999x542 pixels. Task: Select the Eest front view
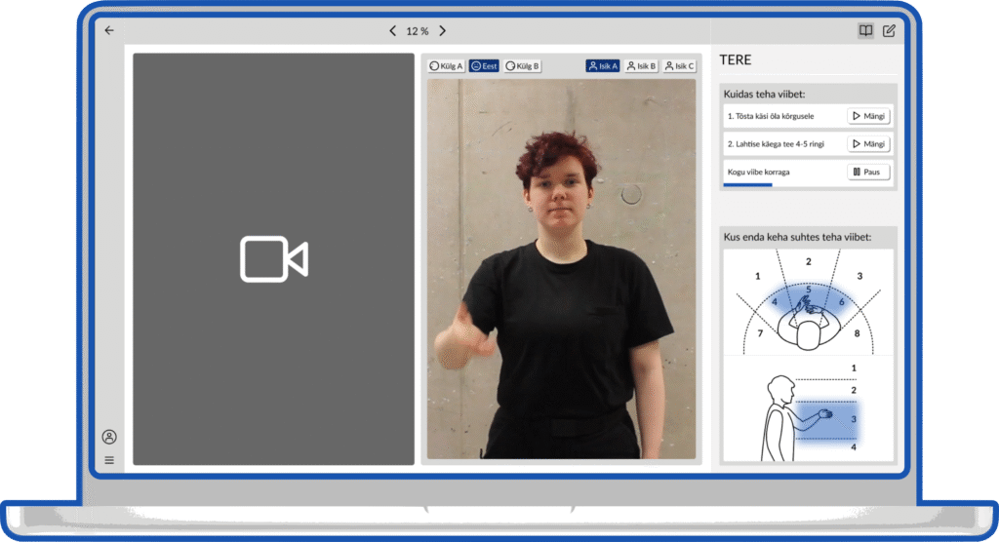[x=484, y=66]
